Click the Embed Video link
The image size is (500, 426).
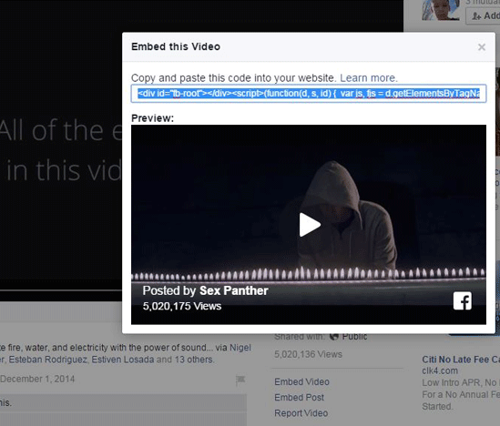[x=301, y=381]
